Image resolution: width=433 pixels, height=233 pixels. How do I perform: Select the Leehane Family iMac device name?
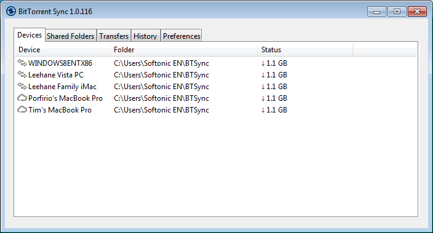click(x=62, y=87)
